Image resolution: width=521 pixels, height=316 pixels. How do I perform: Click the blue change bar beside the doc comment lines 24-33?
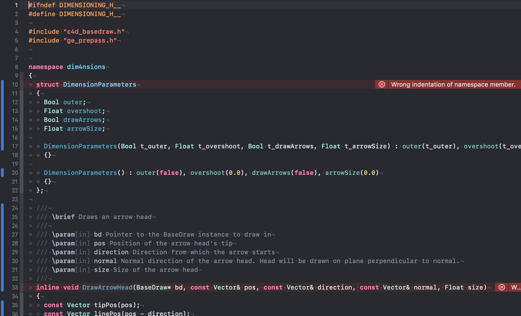click(x=2, y=248)
